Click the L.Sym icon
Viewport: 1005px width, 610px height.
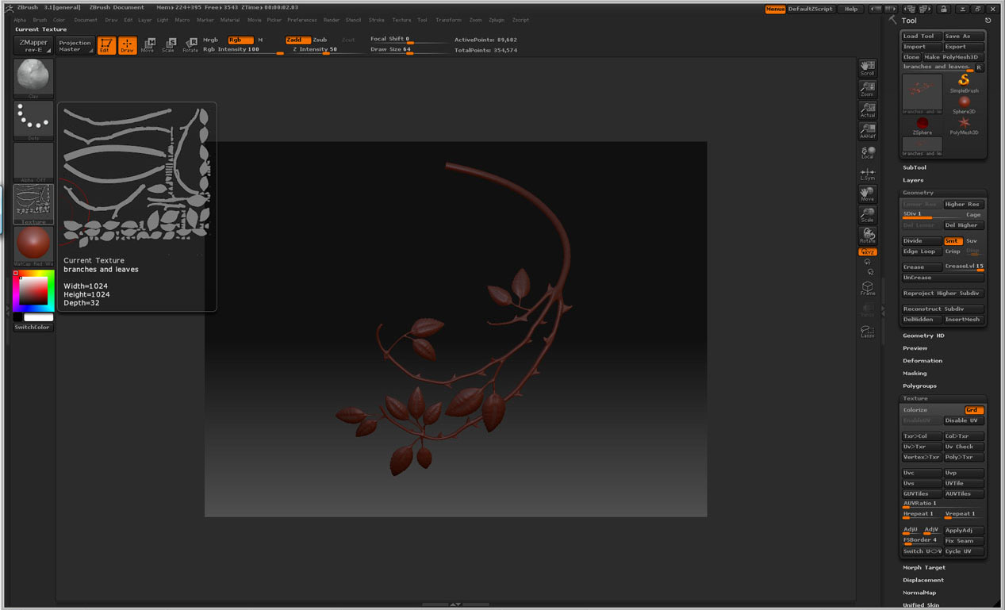pyautogui.click(x=868, y=173)
